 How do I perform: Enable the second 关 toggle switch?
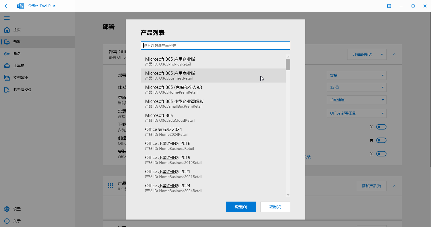tap(381, 140)
